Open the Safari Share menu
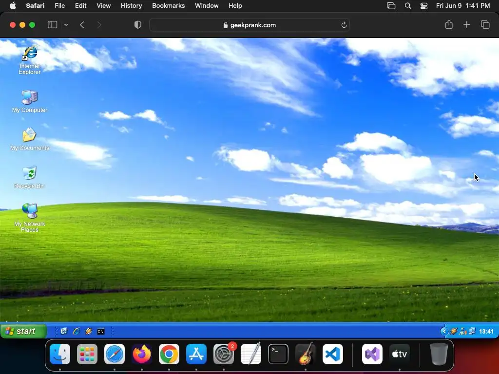The image size is (499, 374). pos(449,24)
